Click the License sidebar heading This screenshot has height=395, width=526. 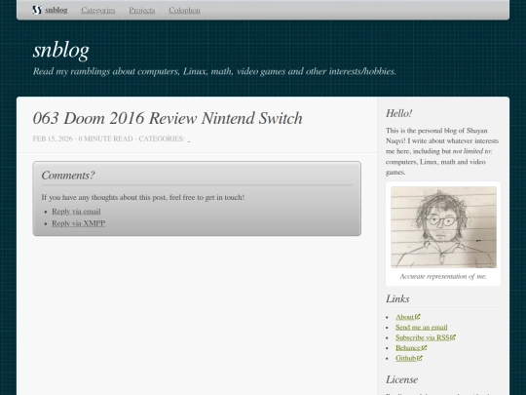tap(401, 379)
